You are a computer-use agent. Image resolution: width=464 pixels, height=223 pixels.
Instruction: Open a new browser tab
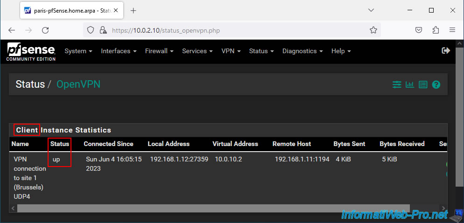pyautogui.click(x=134, y=11)
